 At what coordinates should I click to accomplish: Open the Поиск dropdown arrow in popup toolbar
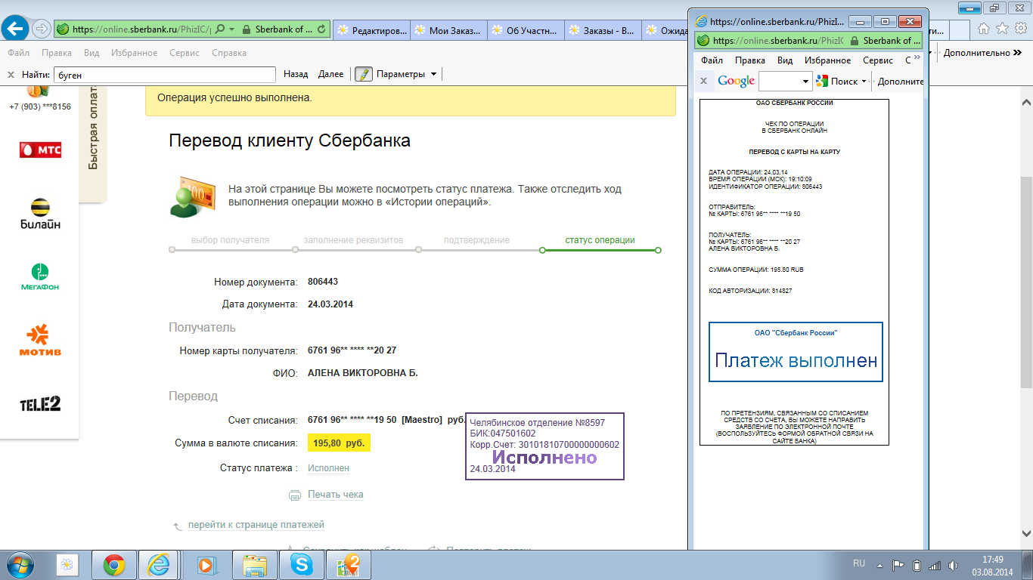pos(864,81)
